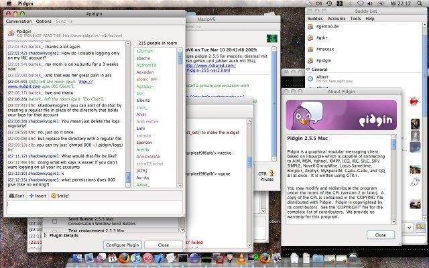Open the www.mibbit.com link in chat log

point(24,86)
